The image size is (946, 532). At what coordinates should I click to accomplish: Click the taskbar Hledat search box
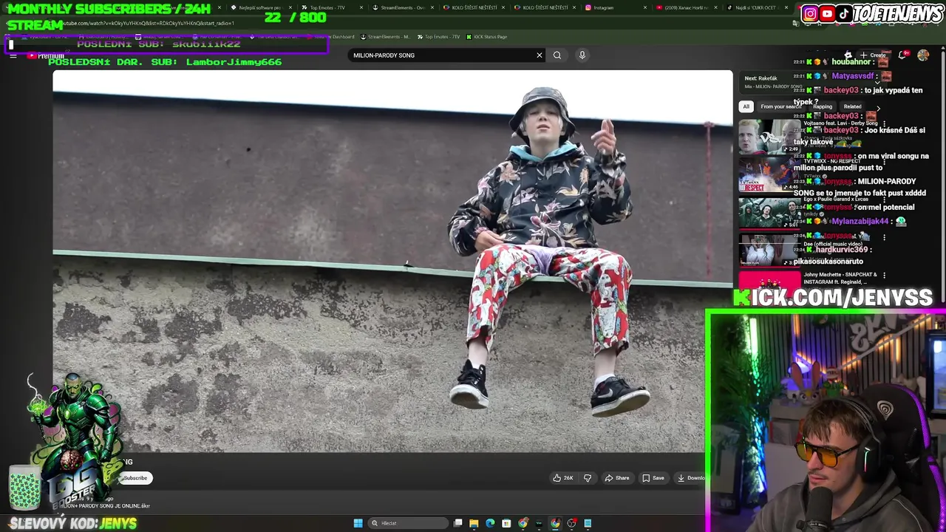(409, 523)
